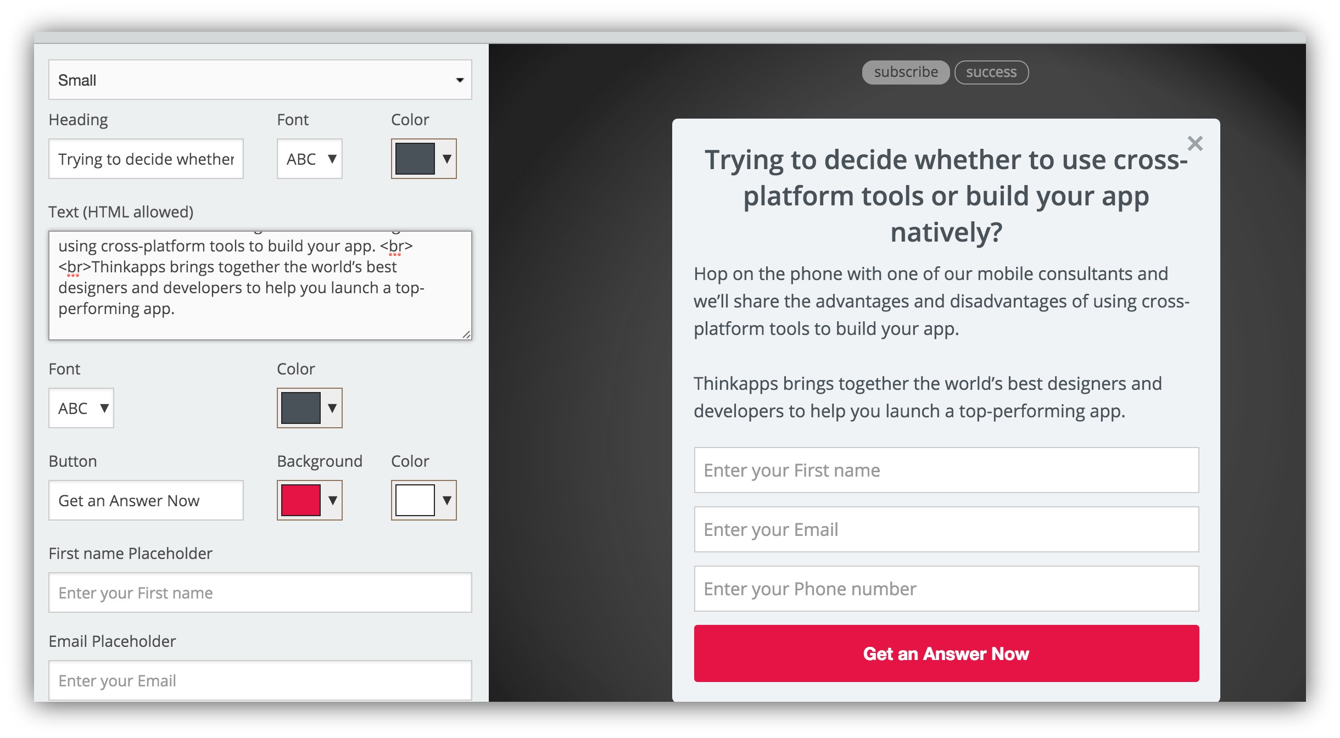
Task: Click the button text color white swatch
Action: point(414,500)
